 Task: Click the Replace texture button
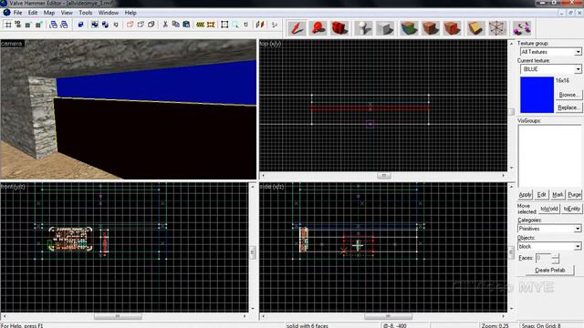[568, 108]
